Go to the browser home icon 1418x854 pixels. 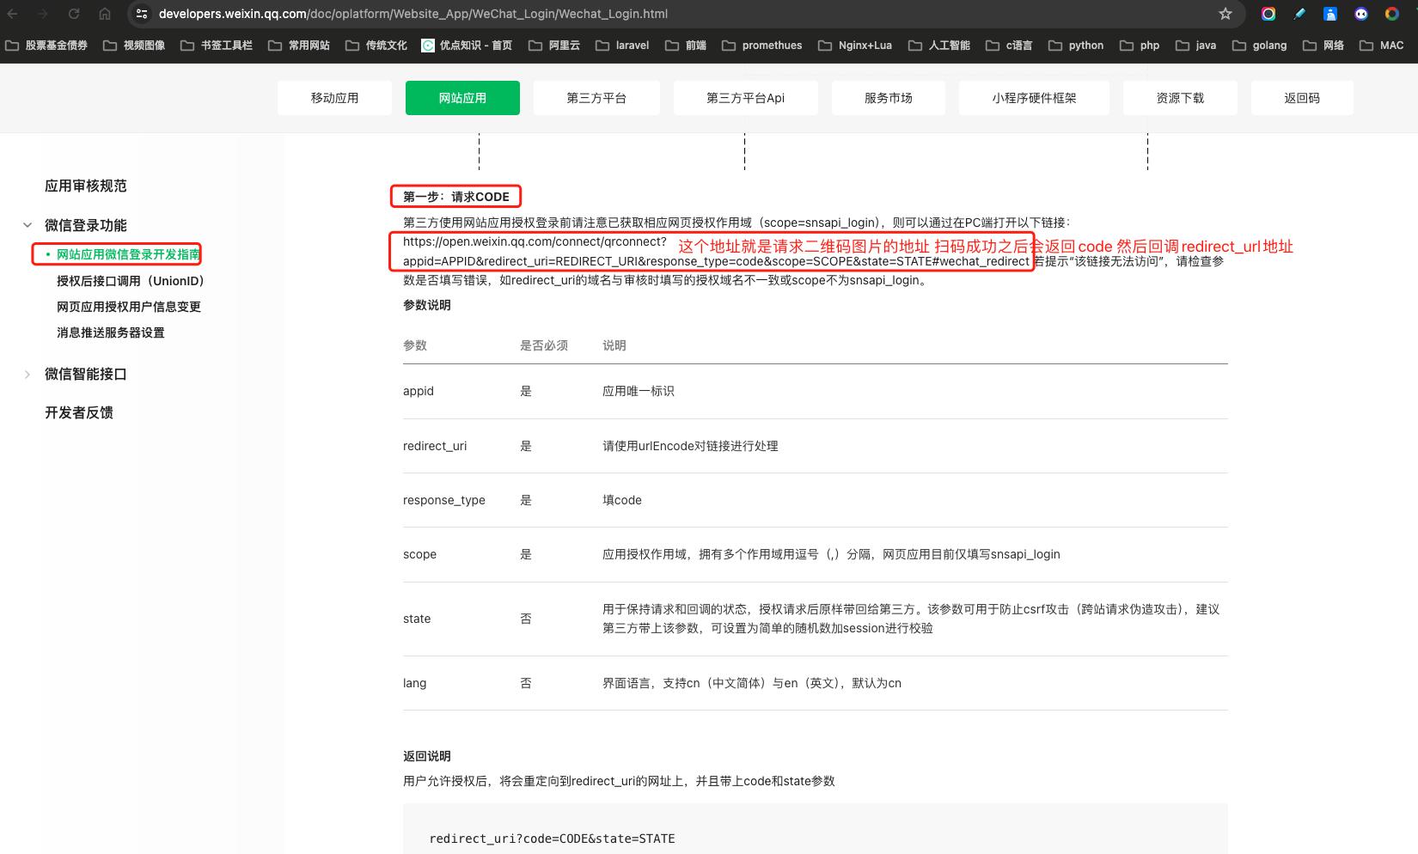click(105, 14)
